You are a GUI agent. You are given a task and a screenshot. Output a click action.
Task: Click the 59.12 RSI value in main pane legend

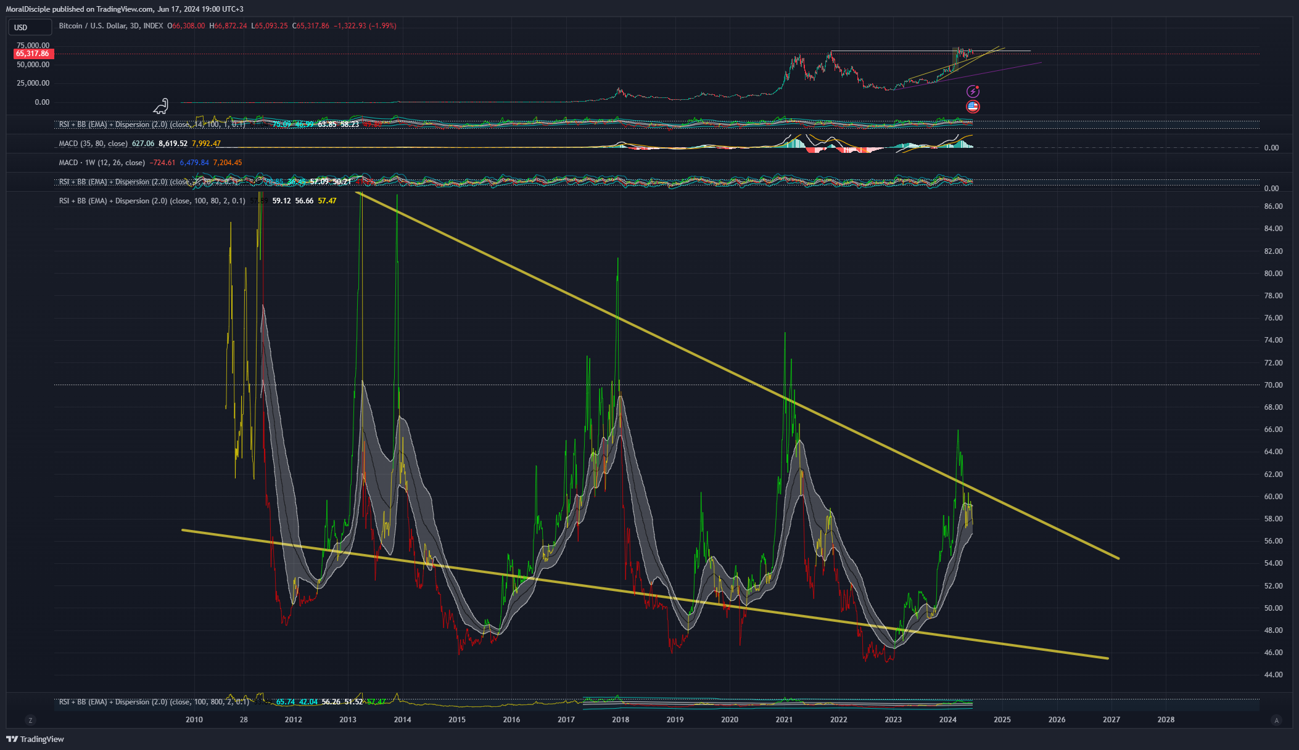pos(282,201)
